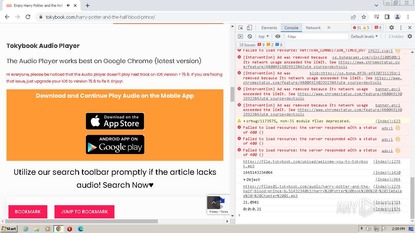Click the 31 errors 5 warnings counter
The height and width of the screenshot is (233, 415).
[361, 28]
